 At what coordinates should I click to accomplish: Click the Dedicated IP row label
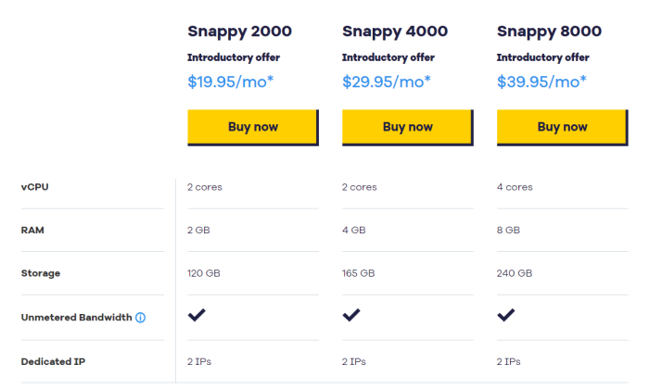click(x=53, y=362)
